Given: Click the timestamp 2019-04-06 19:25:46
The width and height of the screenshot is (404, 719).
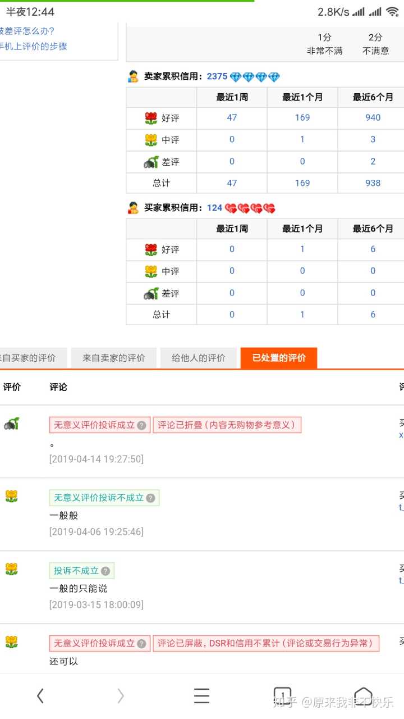Looking at the screenshot, I should [x=97, y=531].
